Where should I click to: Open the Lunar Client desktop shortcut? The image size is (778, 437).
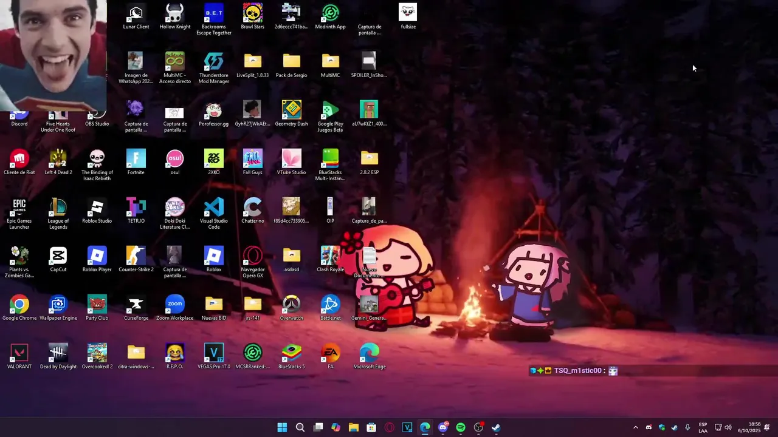(136, 17)
